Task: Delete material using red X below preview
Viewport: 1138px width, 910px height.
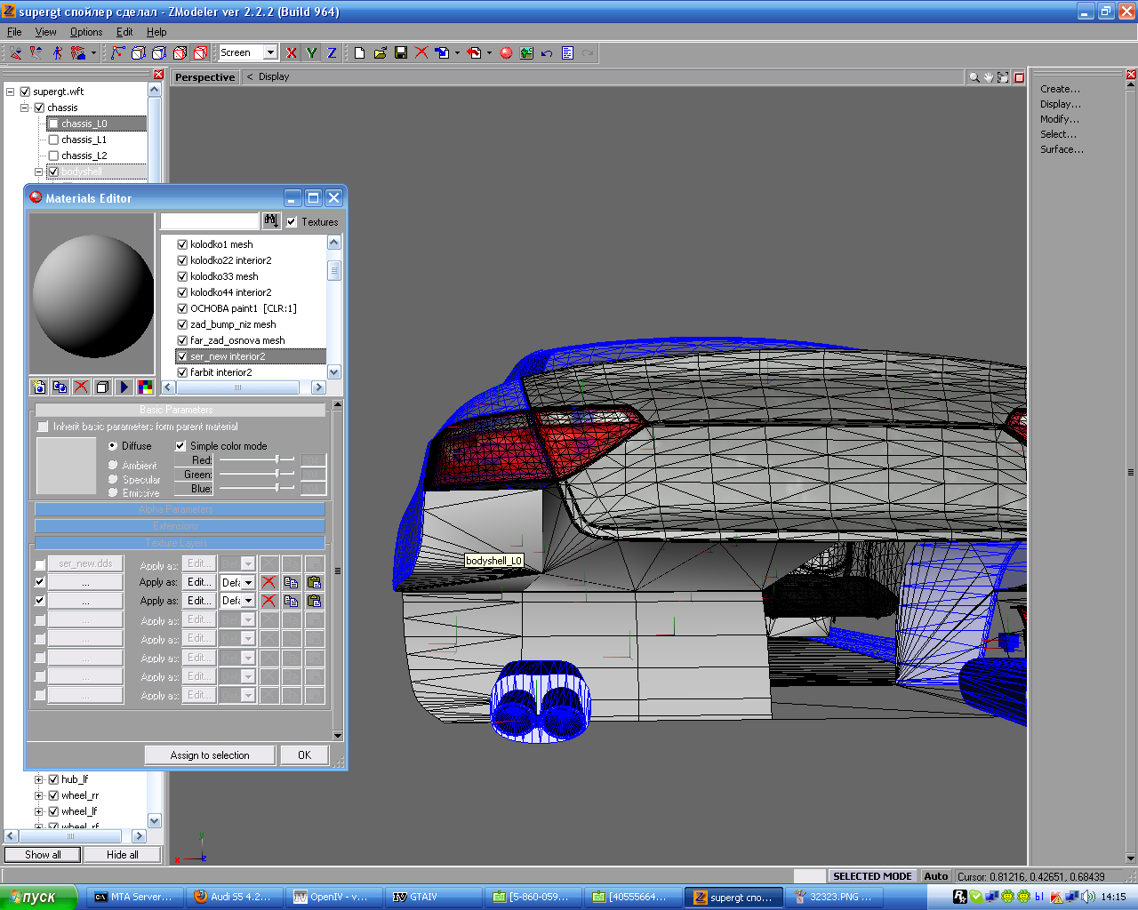Action: [x=81, y=387]
